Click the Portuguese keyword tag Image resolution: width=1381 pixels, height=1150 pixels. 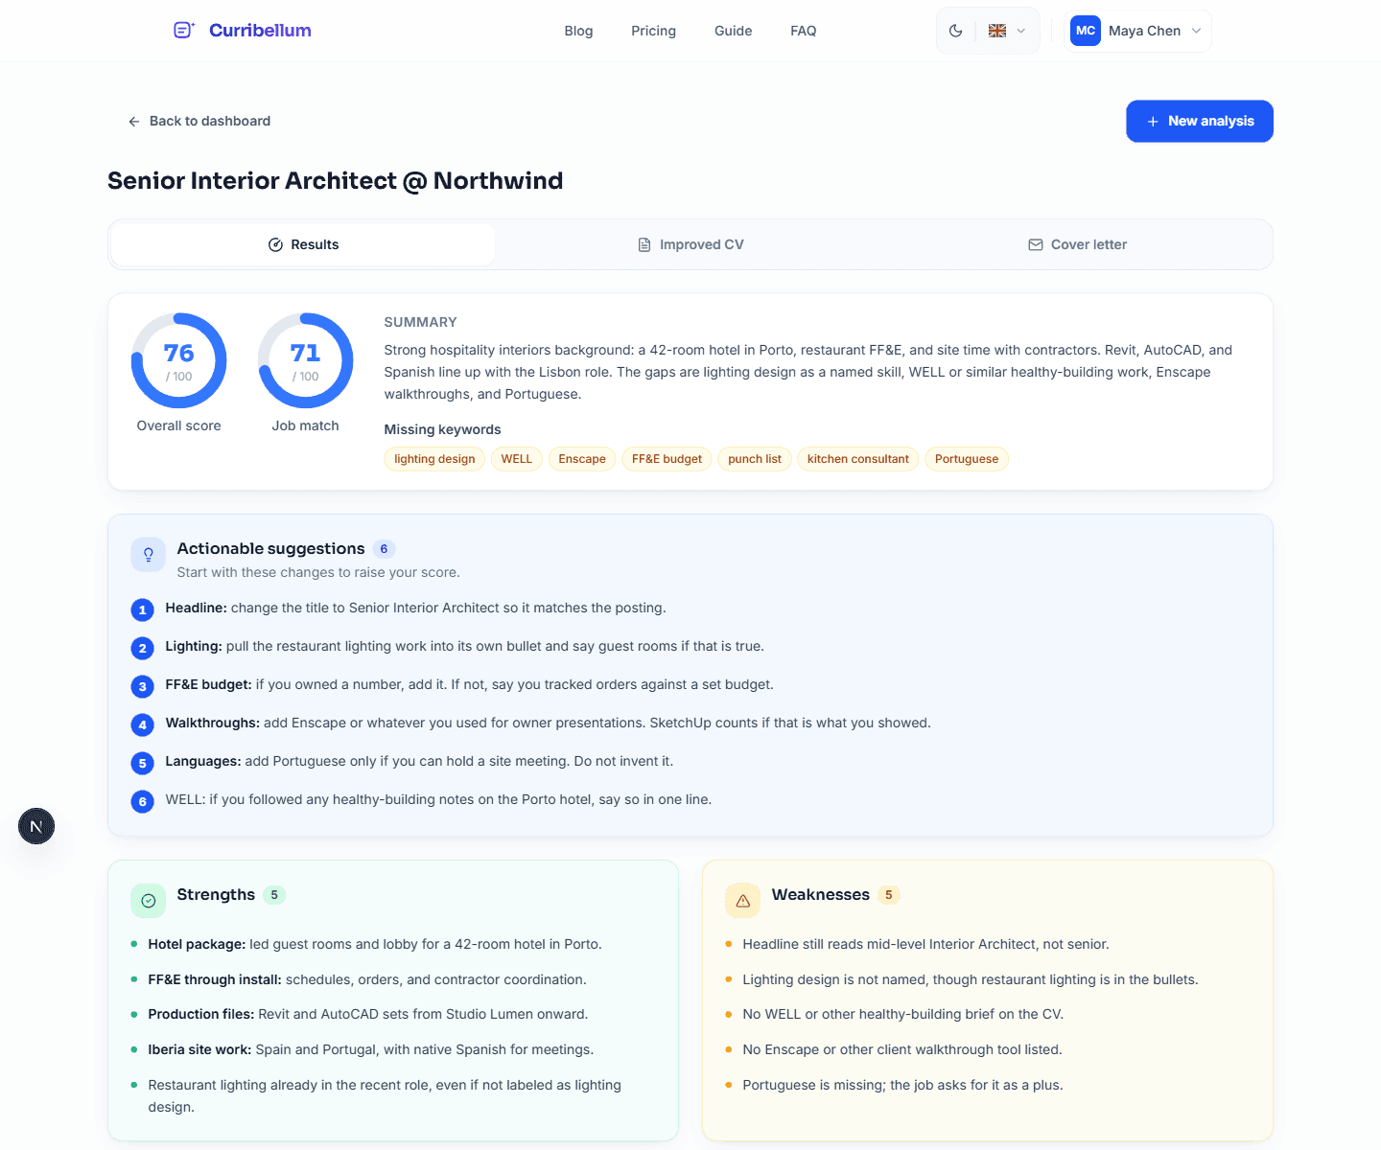pyautogui.click(x=967, y=459)
